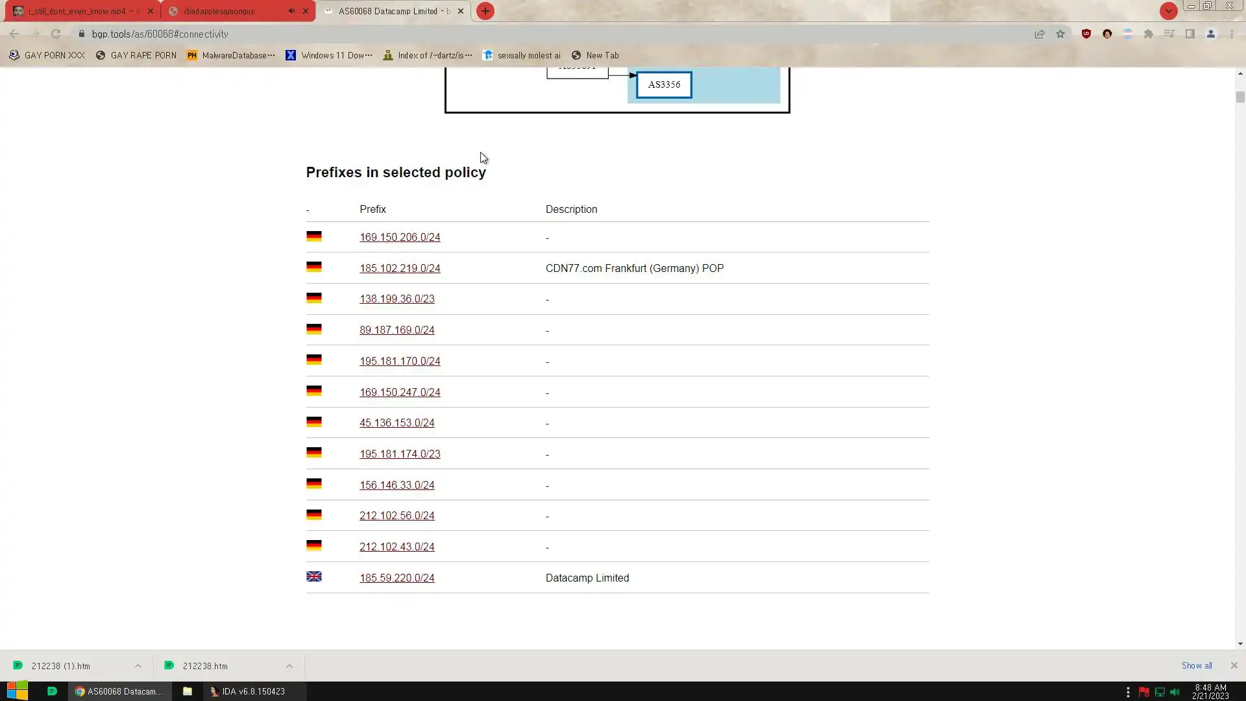
Task: Click the vertical scrollbar thumb
Action: pos(1240,97)
